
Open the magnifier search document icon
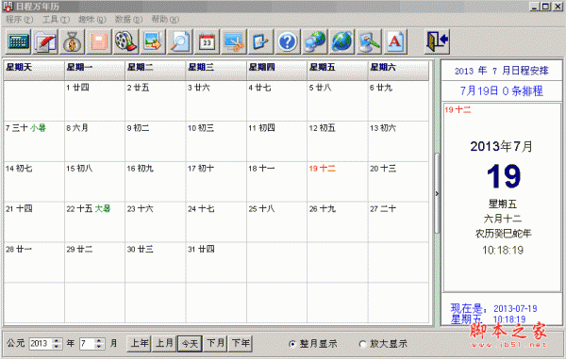point(179,41)
